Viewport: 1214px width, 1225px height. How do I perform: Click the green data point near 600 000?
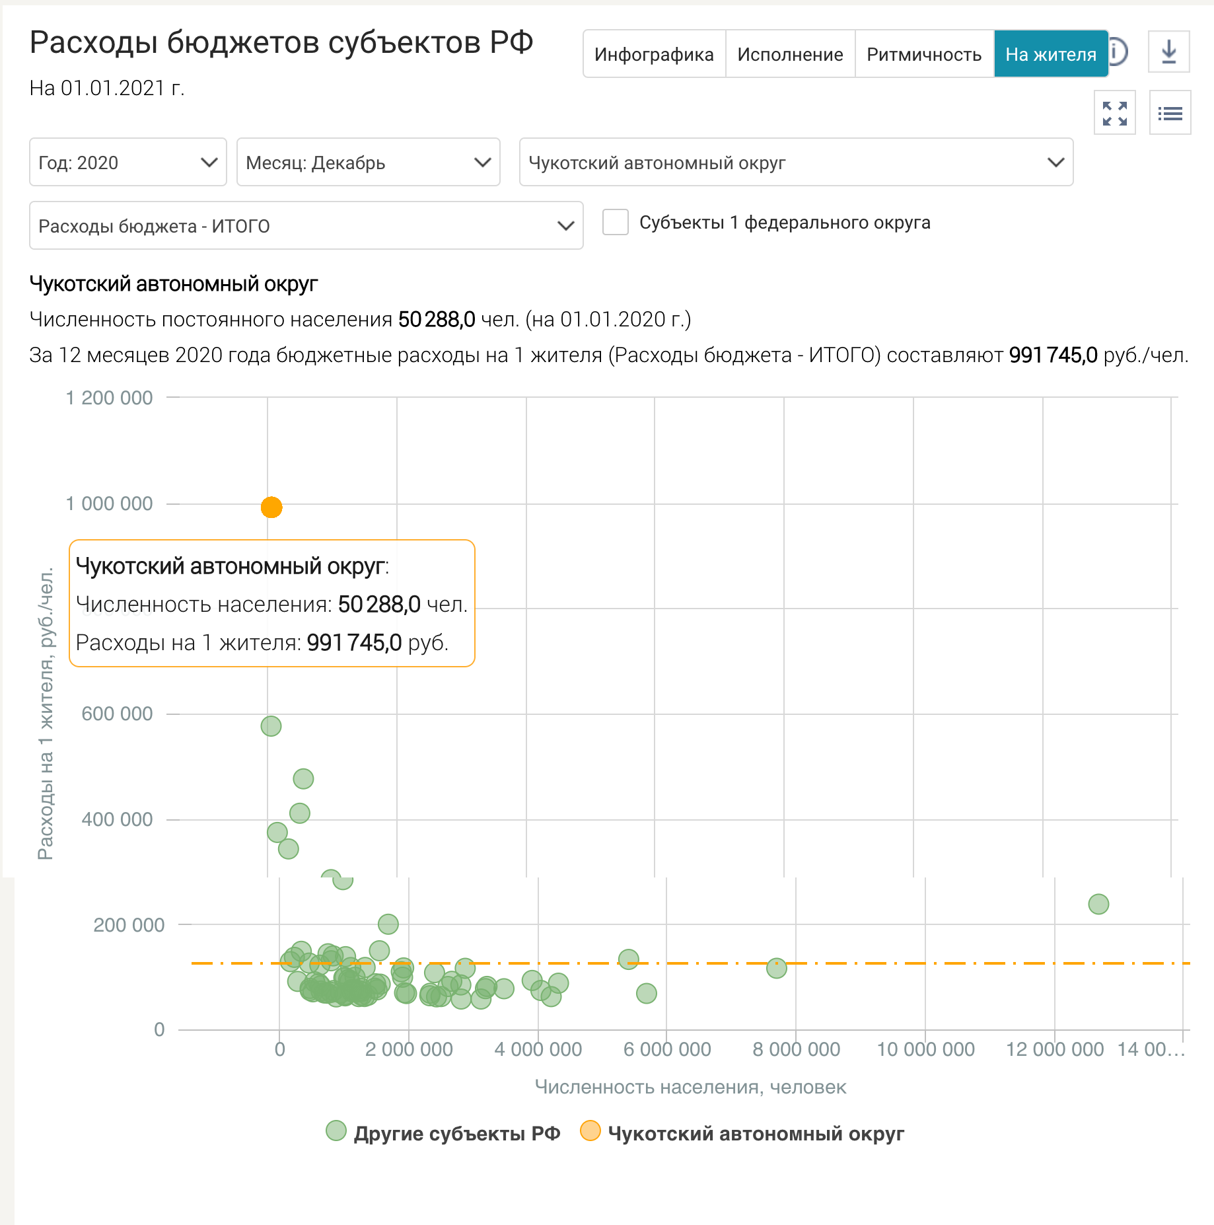tap(271, 726)
